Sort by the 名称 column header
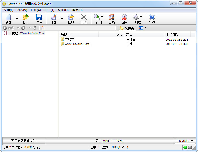The width and height of the screenshot is (198, 152). pyautogui.click(x=79, y=34)
